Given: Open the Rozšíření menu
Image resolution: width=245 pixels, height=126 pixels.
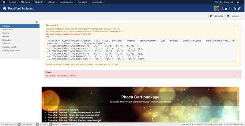Looking at the screenshot, I should [83, 2].
